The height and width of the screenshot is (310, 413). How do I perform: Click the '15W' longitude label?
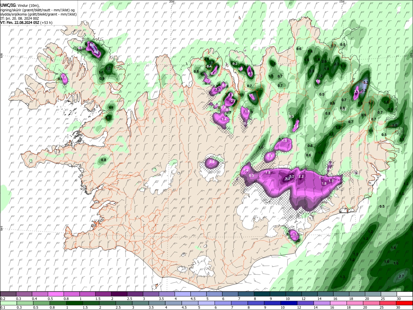coord(342,2)
